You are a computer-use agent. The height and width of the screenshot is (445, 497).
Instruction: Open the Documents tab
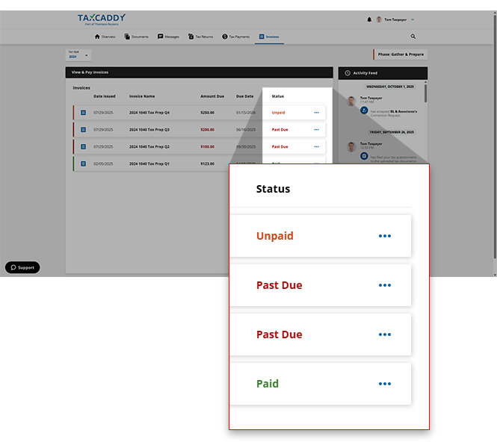[137, 37]
